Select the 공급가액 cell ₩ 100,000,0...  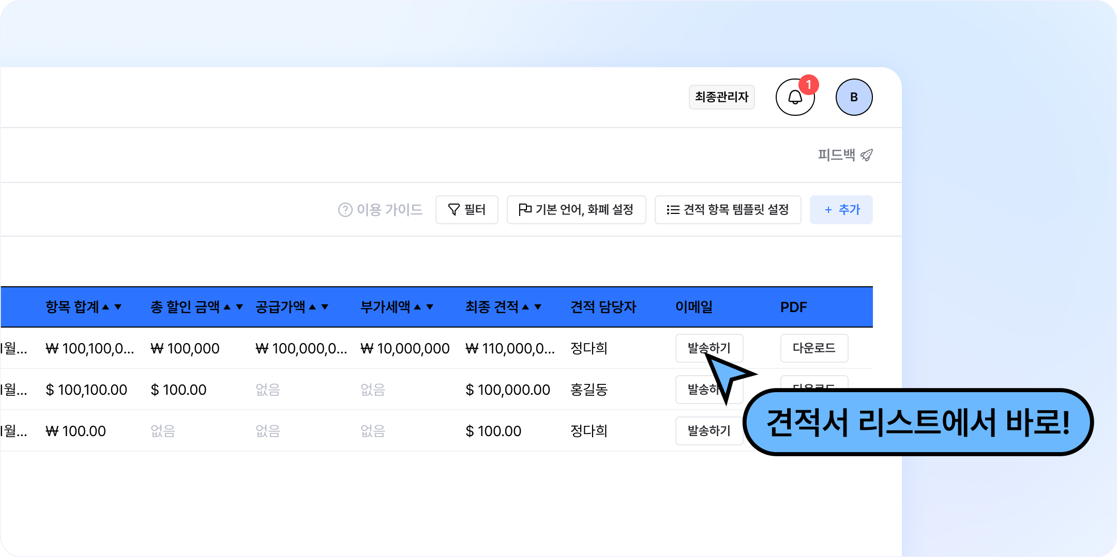point(301,348)
